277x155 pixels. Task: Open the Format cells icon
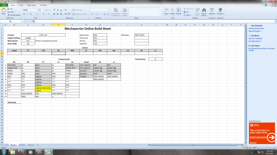tap(179, 10)
